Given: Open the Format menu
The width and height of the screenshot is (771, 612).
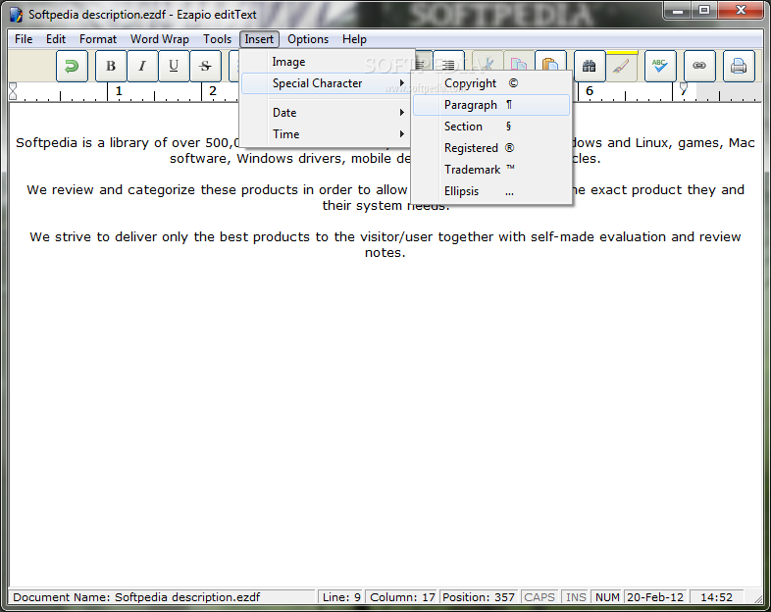Looking at the screenshot, I should [98, 39].
